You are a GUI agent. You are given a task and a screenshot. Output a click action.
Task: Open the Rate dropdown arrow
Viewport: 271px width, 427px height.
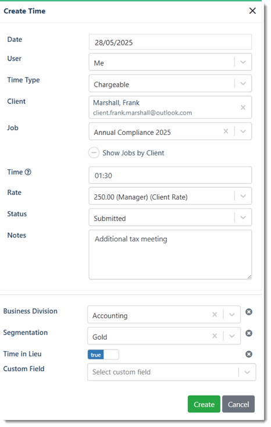click(x=243, y=196)
